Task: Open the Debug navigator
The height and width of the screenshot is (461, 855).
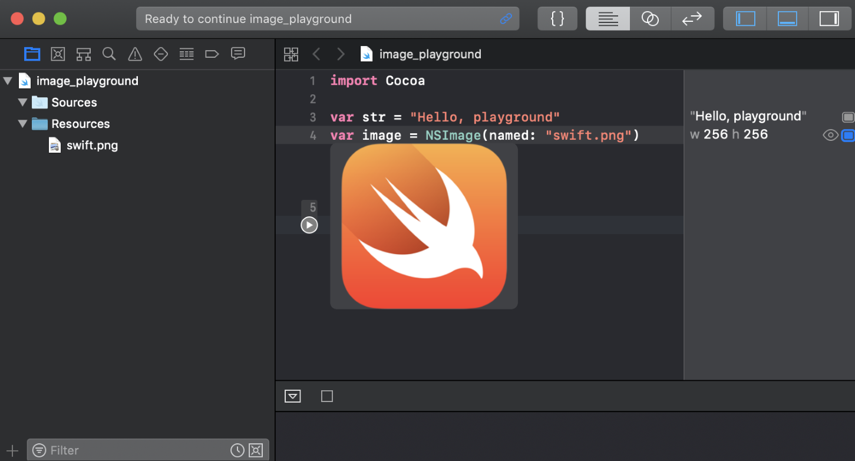Action: (x=187, y=54)
